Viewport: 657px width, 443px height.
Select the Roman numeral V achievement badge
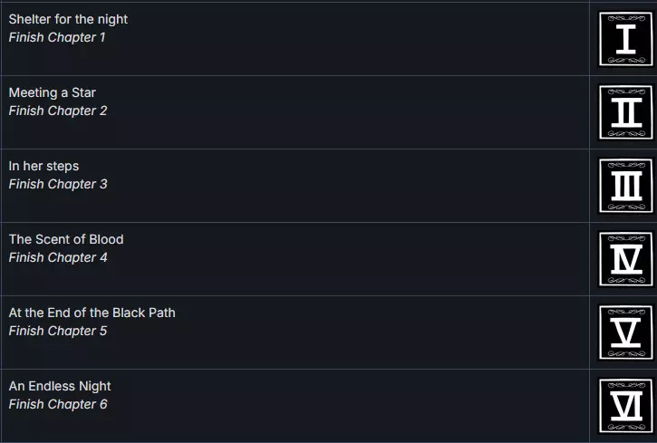coord(625,332)
